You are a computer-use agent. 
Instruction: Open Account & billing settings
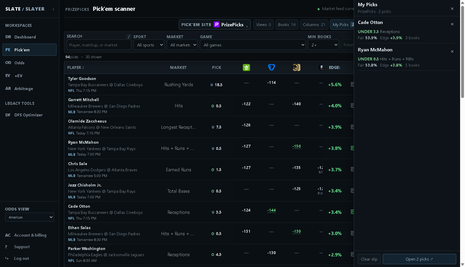29,235
